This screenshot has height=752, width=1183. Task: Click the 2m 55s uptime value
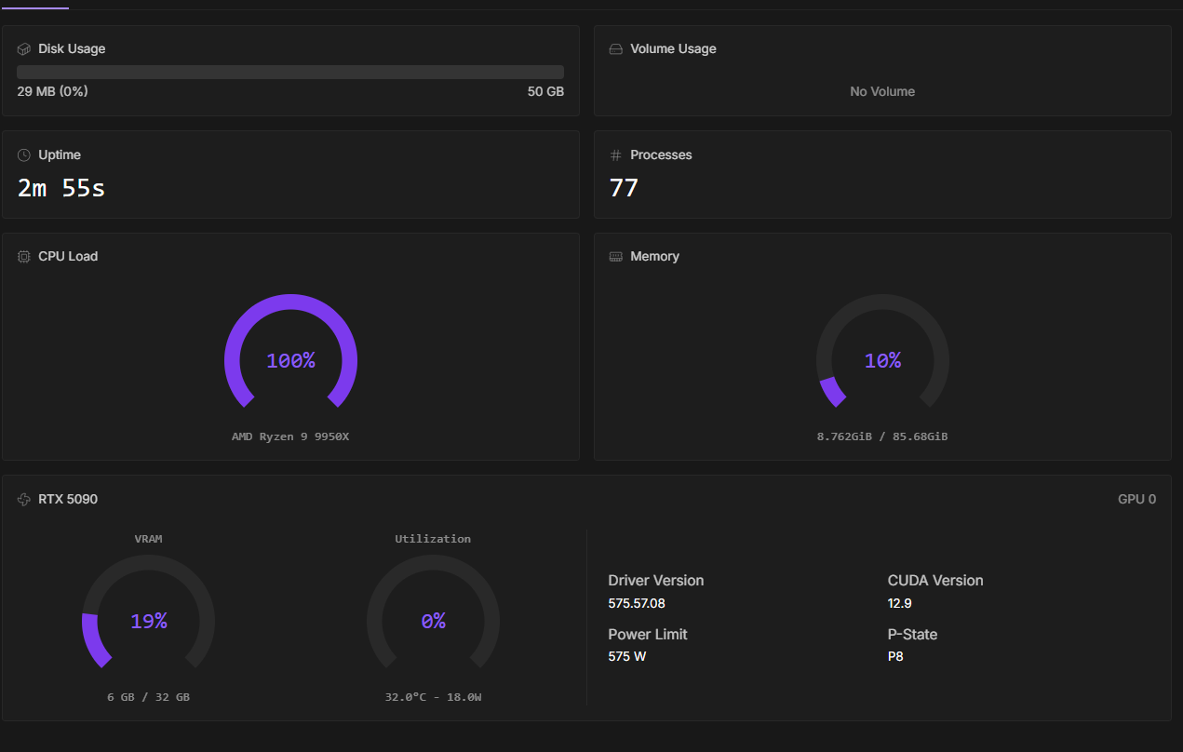pos(61,188)
